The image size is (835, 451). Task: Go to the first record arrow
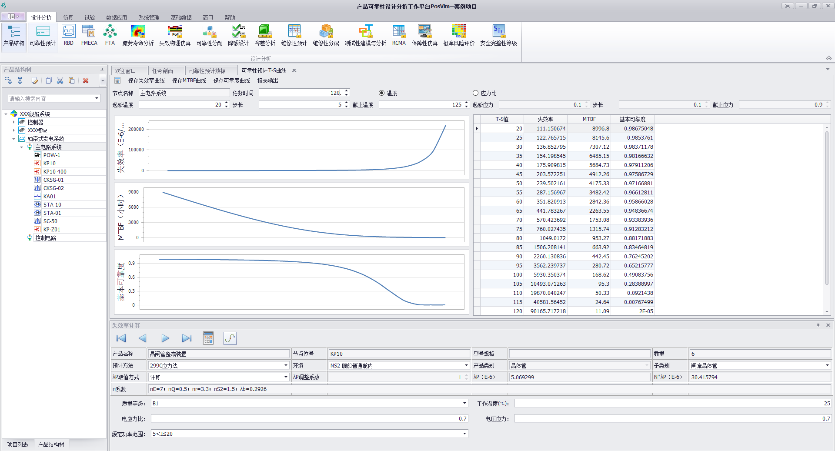[121, 338]
